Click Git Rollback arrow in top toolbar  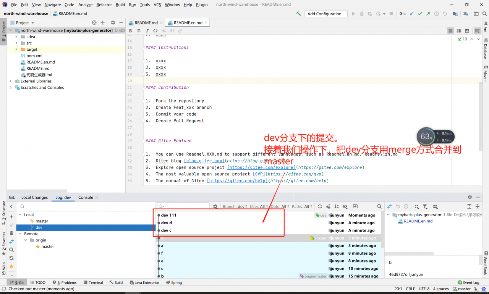pos(445,14)
